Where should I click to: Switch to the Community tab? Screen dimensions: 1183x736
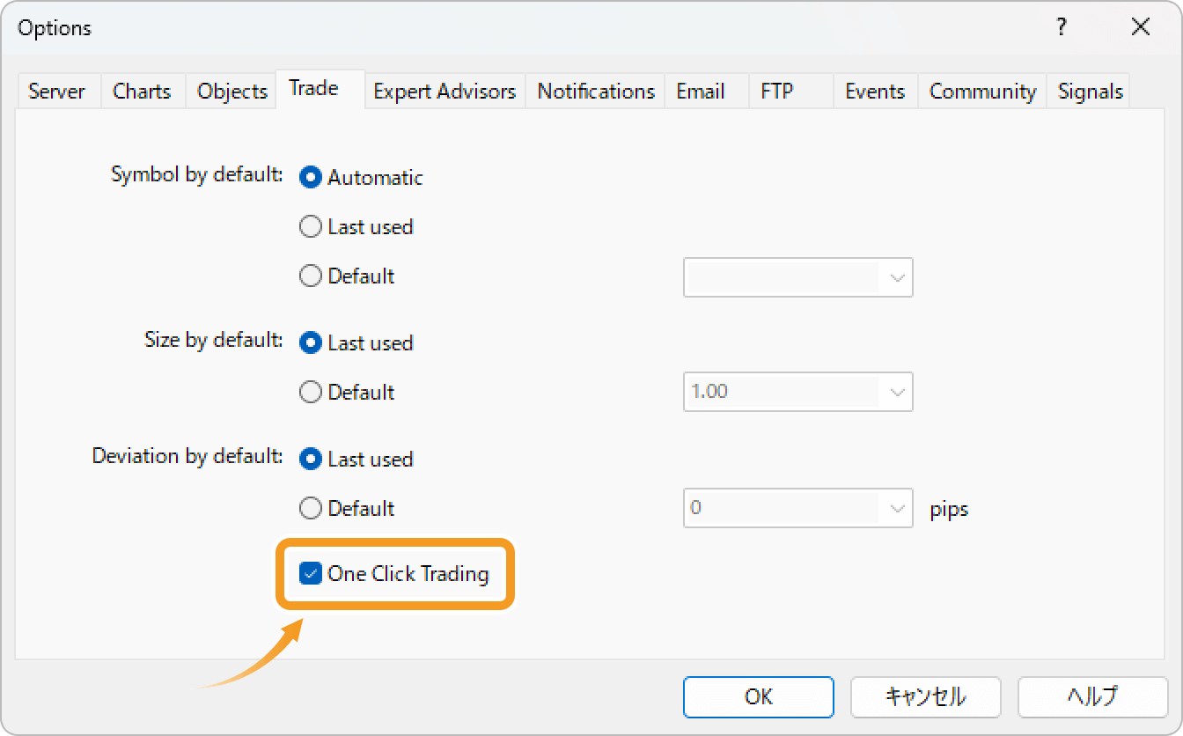point(981,91)
